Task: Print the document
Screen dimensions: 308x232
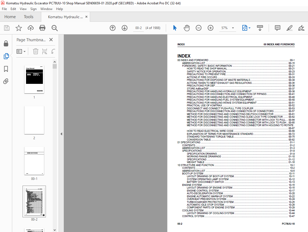Action: (42, 28)
